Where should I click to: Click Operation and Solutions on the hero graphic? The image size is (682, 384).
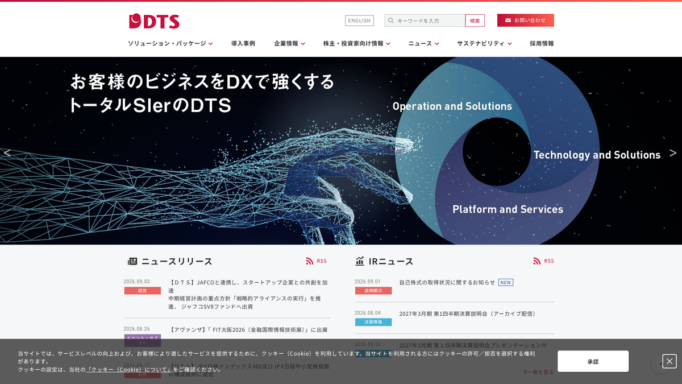[452, 106]
